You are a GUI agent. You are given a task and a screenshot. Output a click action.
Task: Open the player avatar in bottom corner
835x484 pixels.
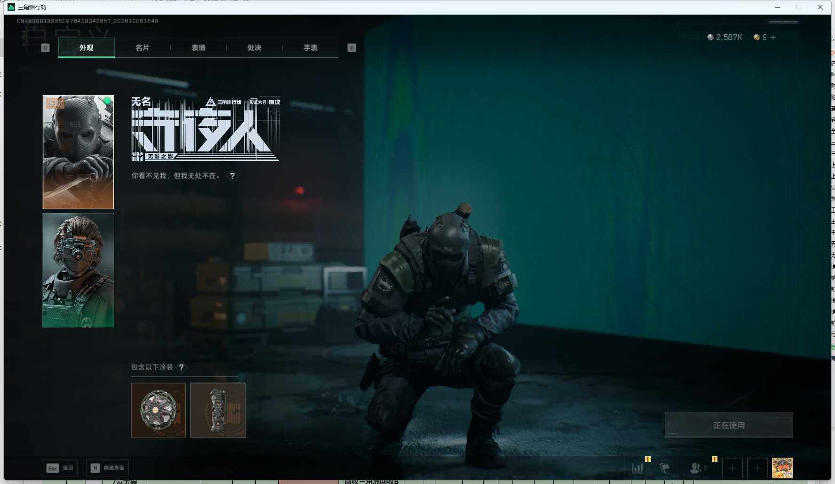[782, 468]
